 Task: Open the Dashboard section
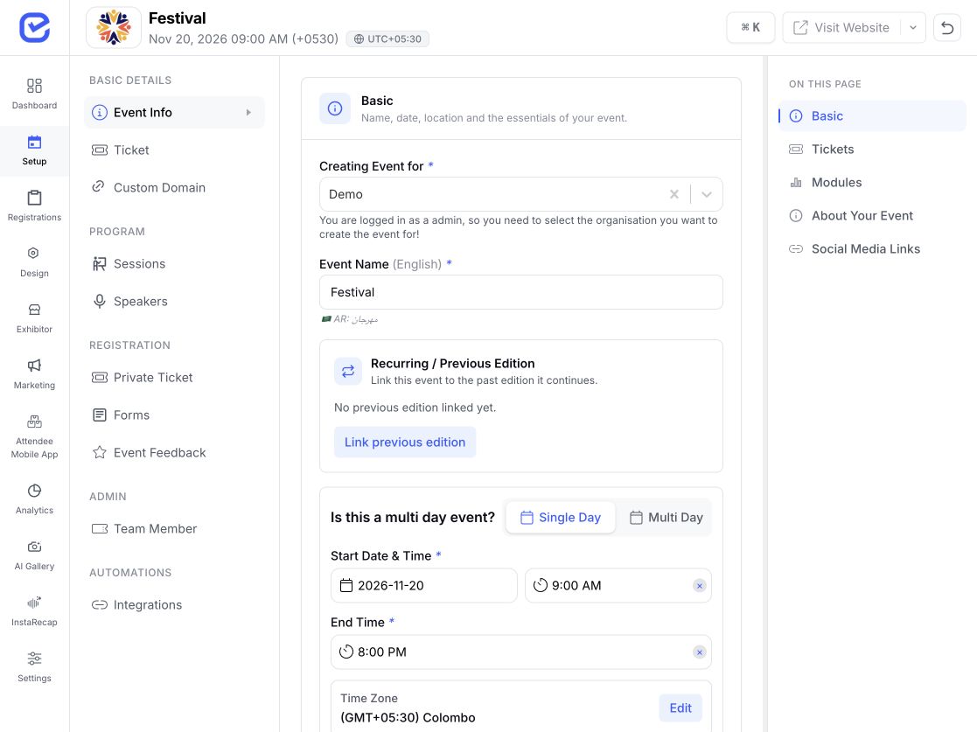pos(34,94)
